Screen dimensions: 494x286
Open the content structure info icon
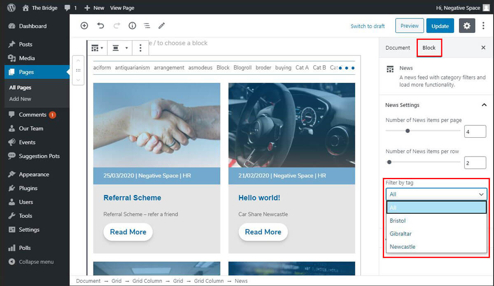pyautogui.click(x=132, y=25)
